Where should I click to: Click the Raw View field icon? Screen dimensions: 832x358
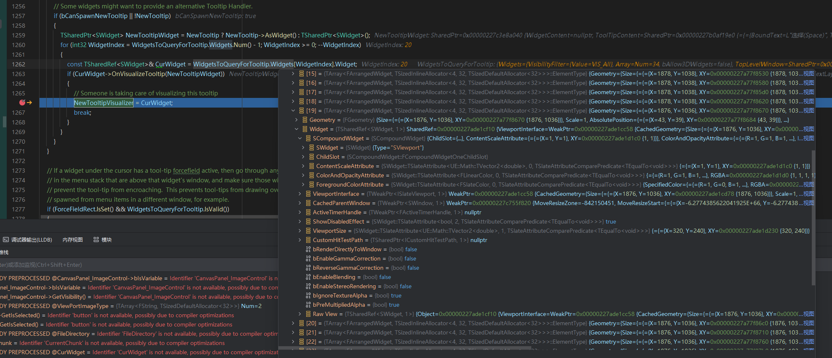tap(308, 314)
